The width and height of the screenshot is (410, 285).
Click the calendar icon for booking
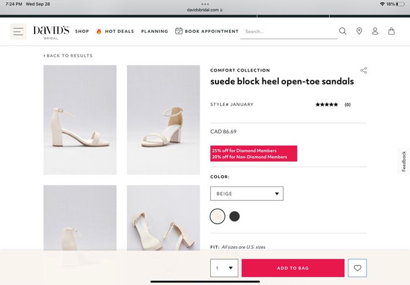click(x=179, y=31)
